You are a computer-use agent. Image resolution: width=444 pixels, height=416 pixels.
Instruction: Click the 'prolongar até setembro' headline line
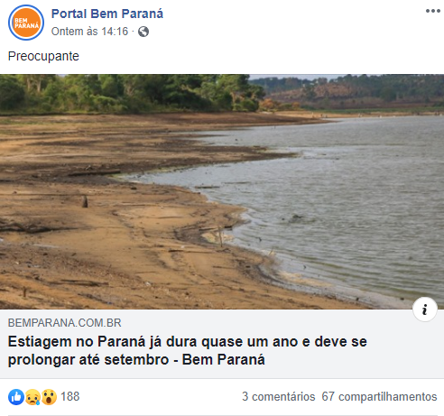click(88, 360)
